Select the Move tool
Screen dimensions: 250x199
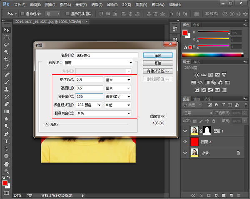[x=7, y=30]
